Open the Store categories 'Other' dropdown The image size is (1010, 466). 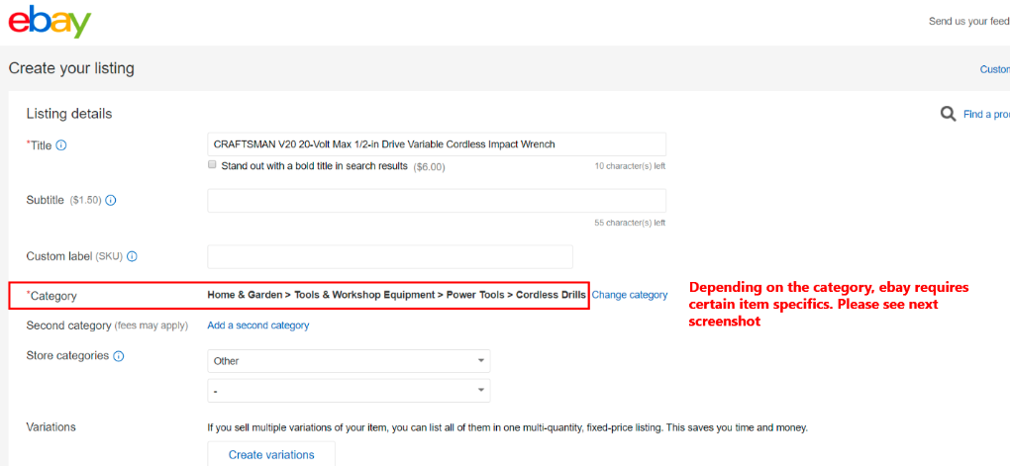click(x=349, y=361)
